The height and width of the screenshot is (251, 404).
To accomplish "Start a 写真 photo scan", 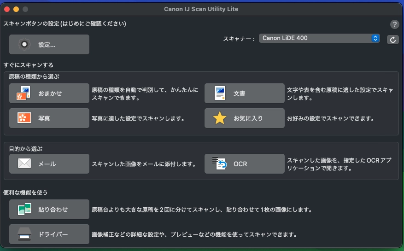I will point(49,118).
